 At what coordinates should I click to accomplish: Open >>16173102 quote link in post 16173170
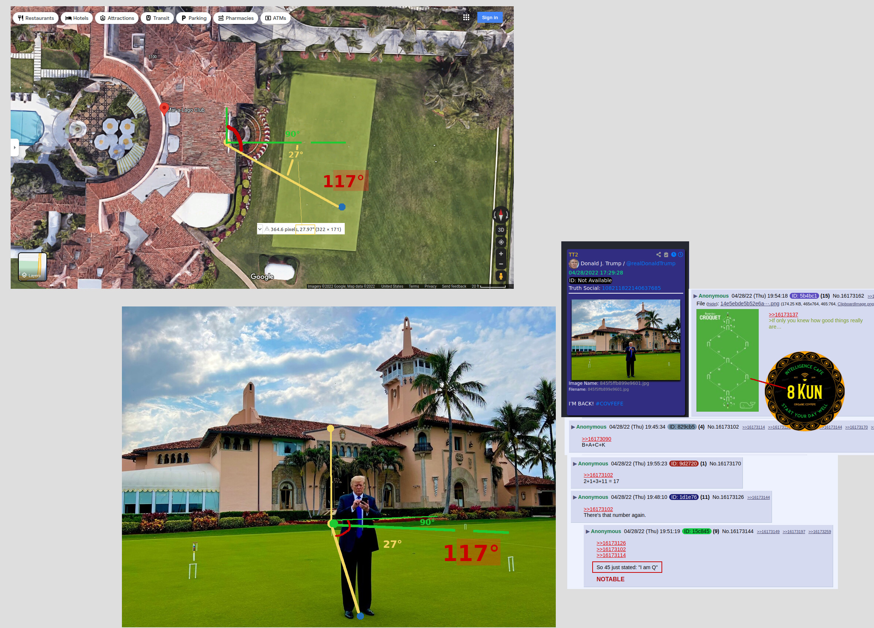(598, 476)
